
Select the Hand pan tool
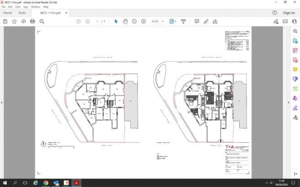coord(125,21)
